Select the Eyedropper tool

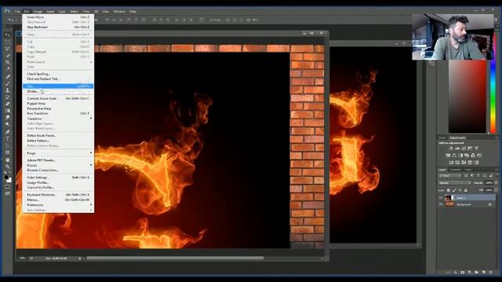point(7,69)
